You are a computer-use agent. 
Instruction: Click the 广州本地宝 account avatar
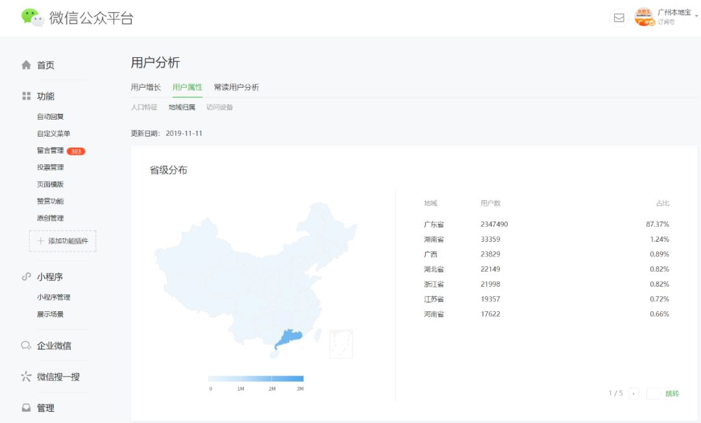pos(645,17)
